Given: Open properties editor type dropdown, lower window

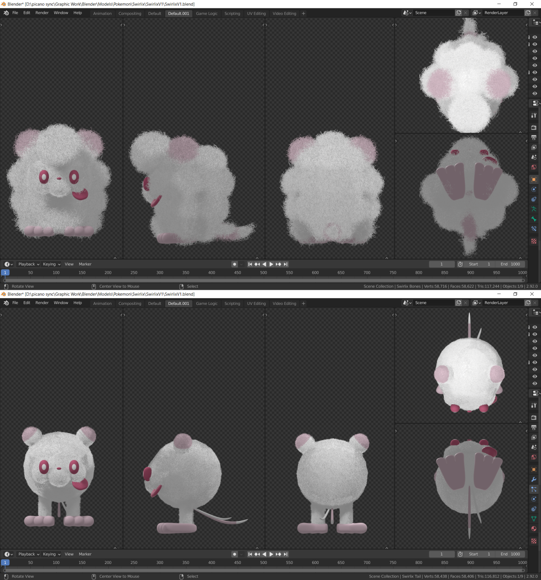Looking at the screenshot, I should [536, 393].
